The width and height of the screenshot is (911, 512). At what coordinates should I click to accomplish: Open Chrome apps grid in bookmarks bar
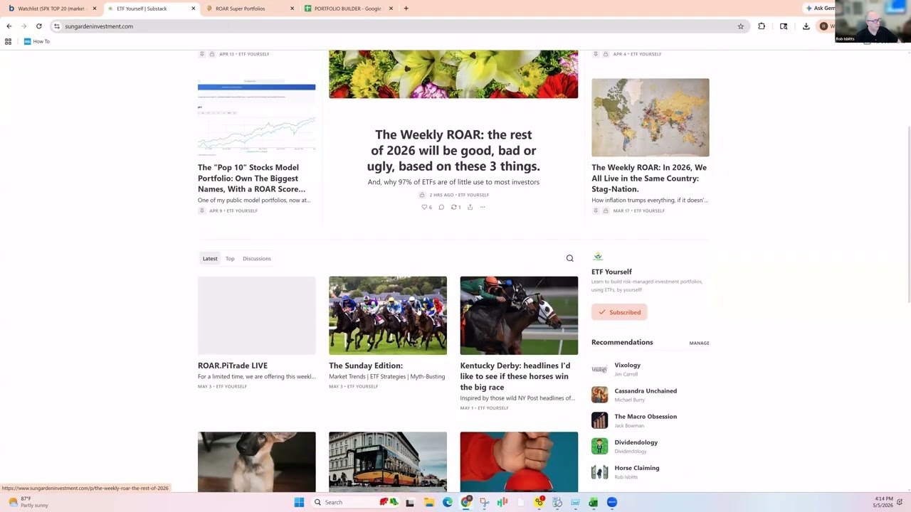(x=9, y=41)
